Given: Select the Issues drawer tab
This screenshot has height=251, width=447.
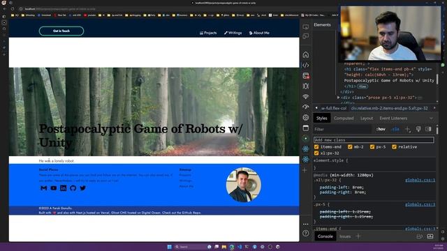Looking at the screenshot, I should tap(344, 236).
